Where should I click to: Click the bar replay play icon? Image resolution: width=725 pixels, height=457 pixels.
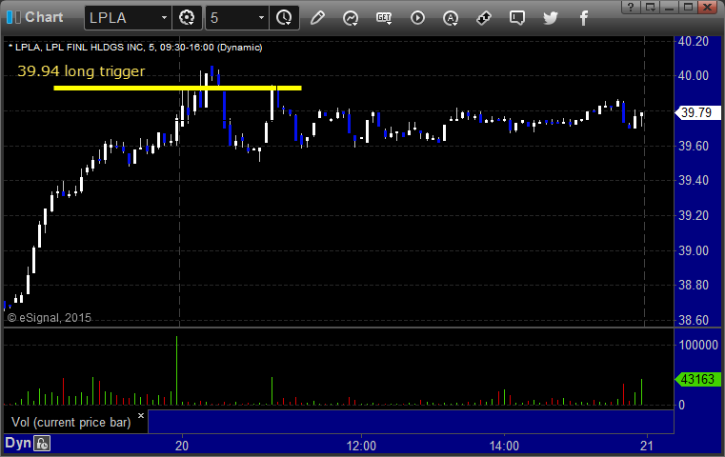(417, 18)
